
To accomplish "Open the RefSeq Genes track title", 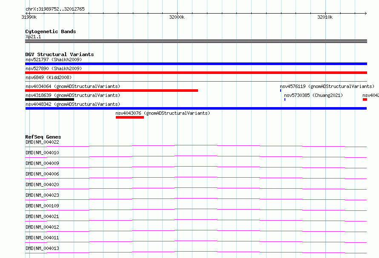I will (x=43, y=137).
